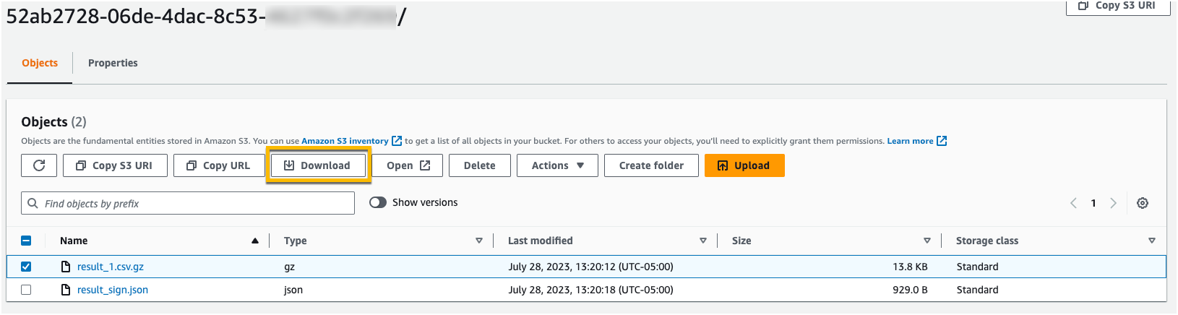Select the Objects tab
The height and width of the screenshot is (315, 1178).
40,63
